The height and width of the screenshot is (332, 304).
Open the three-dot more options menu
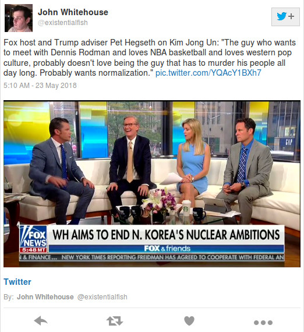263,323
